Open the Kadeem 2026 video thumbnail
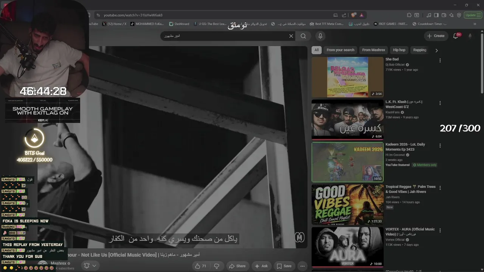Image resolution: width=484 pixels, height=272 pixels. [347, 162]
